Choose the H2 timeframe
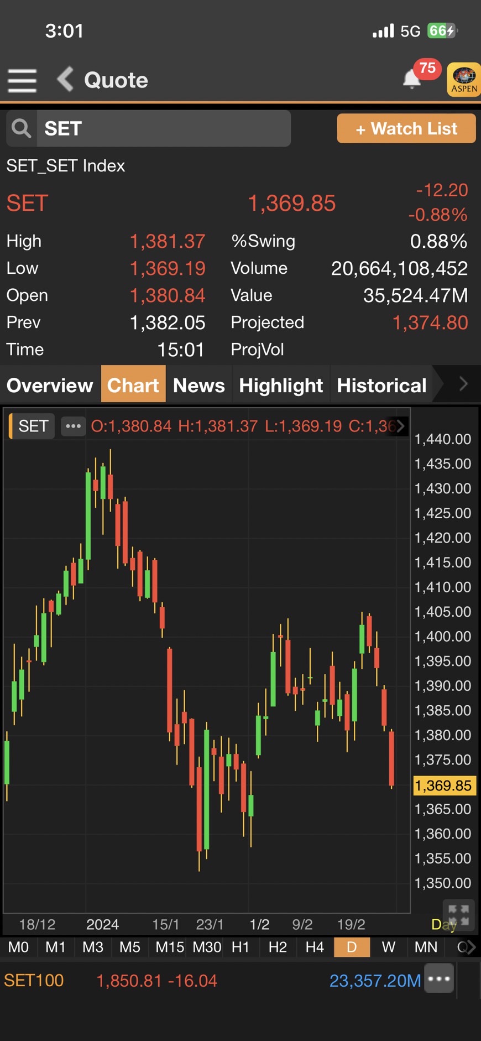481x1041 pixels. (x=278, y=948)
